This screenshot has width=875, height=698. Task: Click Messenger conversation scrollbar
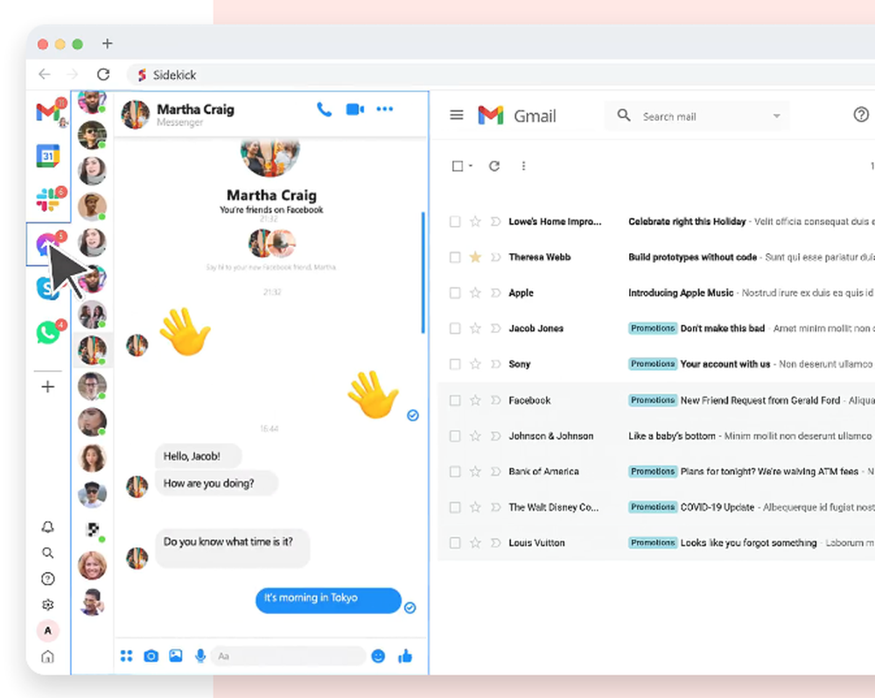[x=423, y=272]
